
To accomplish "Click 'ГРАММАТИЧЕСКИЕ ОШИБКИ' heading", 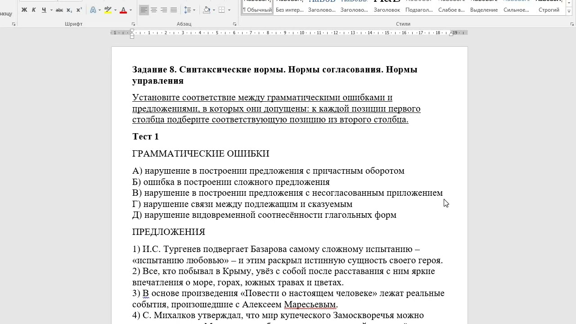I will point(201,153).
